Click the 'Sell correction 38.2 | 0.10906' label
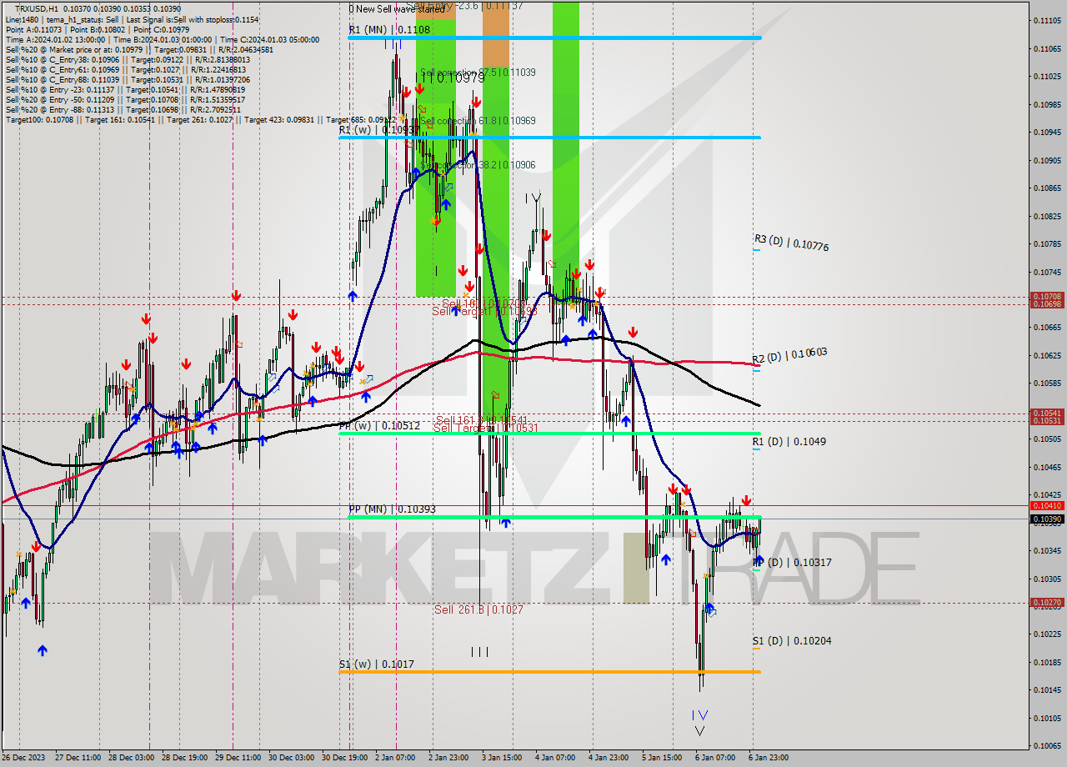Image resolution: width=1067 pixels, height=767 pixels. (x=478, y=165)
